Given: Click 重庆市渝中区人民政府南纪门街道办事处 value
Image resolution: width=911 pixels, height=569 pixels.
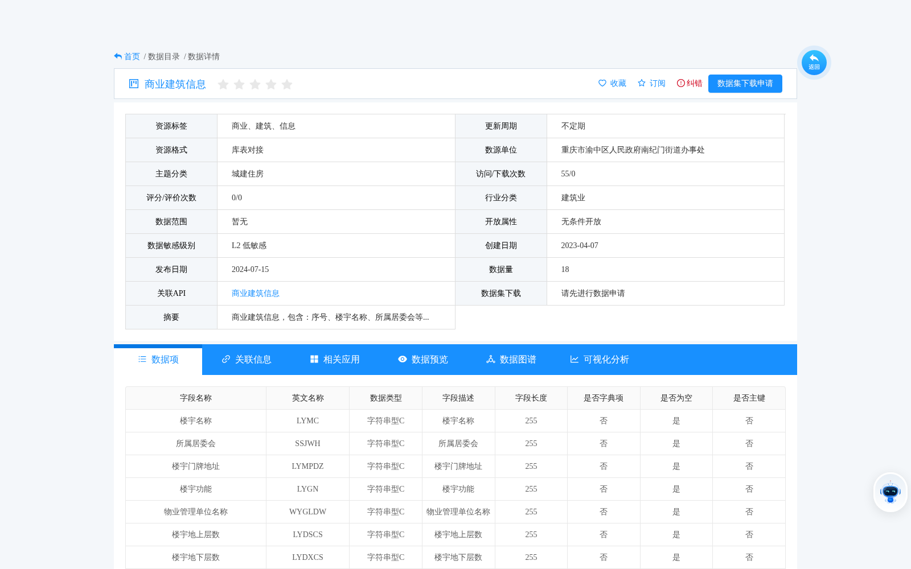Looking at the screenshot, I should (x=633, y=150).
